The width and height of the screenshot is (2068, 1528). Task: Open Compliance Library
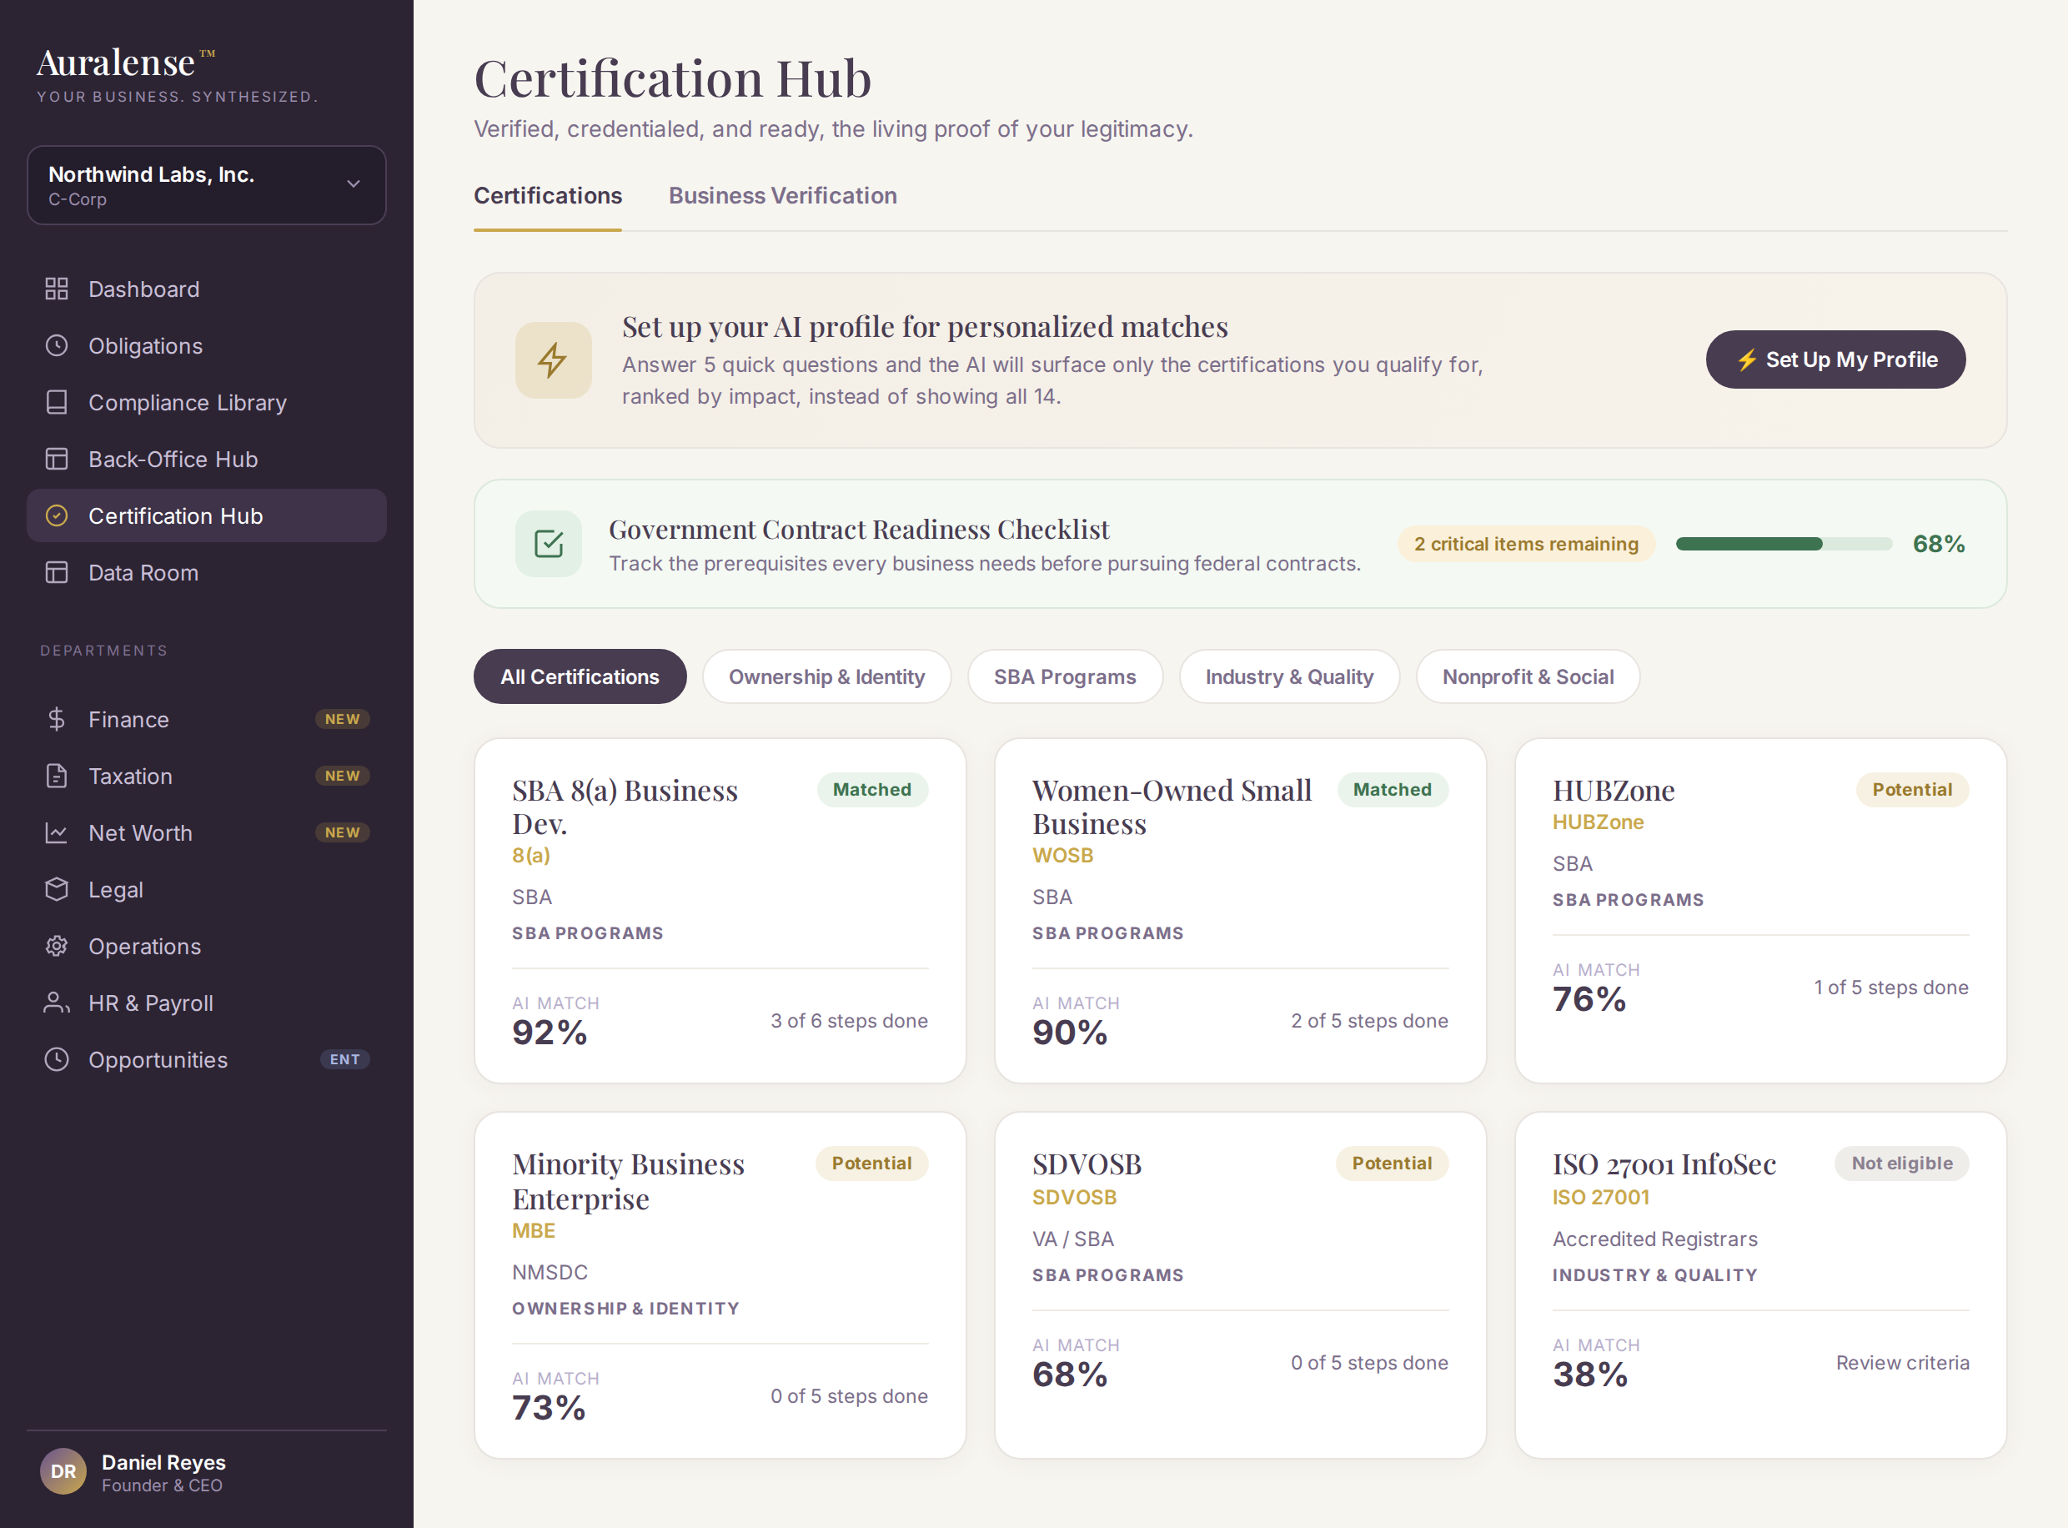pyautogui.click(x=206, y=402)
